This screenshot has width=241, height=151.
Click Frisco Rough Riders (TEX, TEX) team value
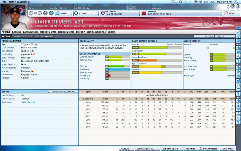click(35, 61)
